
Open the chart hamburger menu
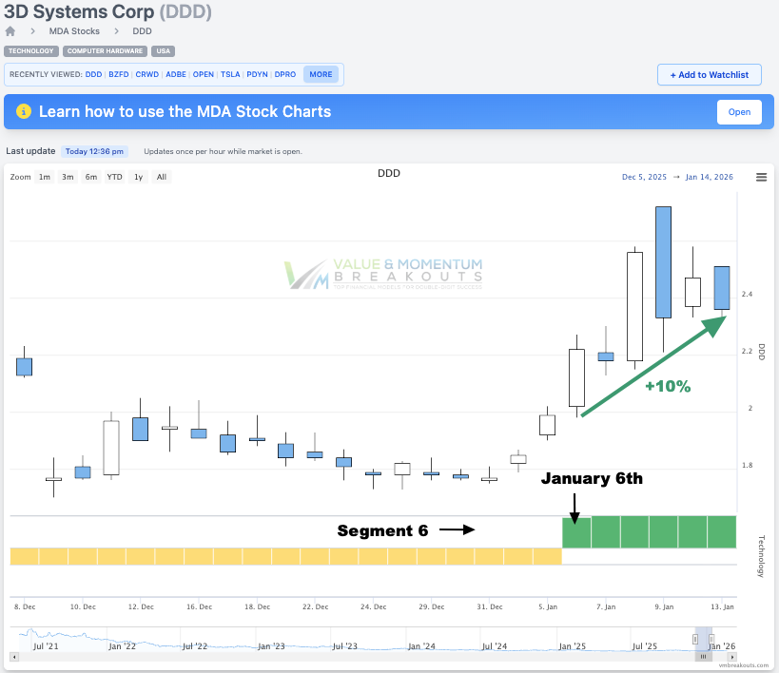tap(761, 177)
